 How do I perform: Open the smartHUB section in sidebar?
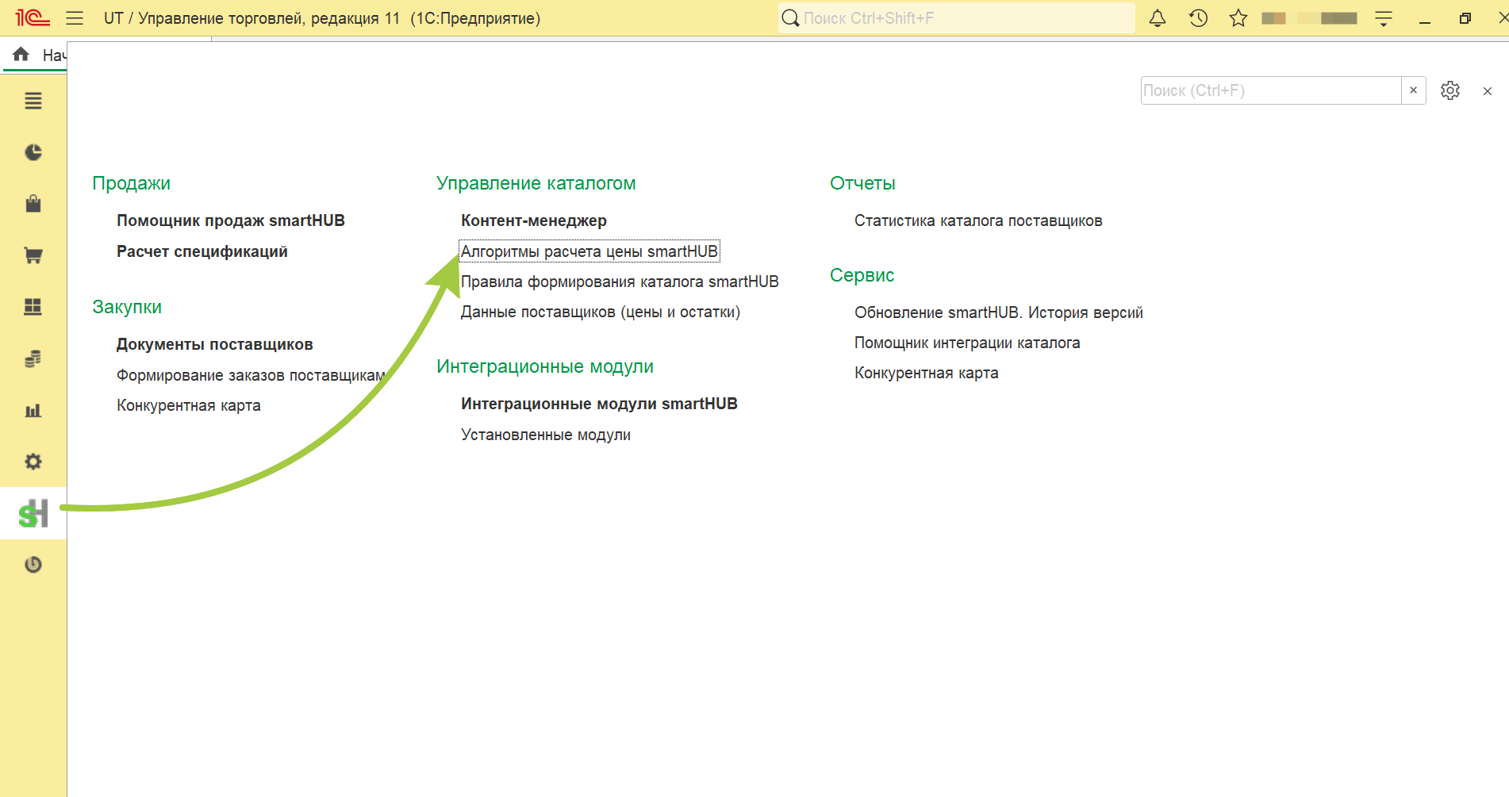pyautogui.click(x=33, y=513)
